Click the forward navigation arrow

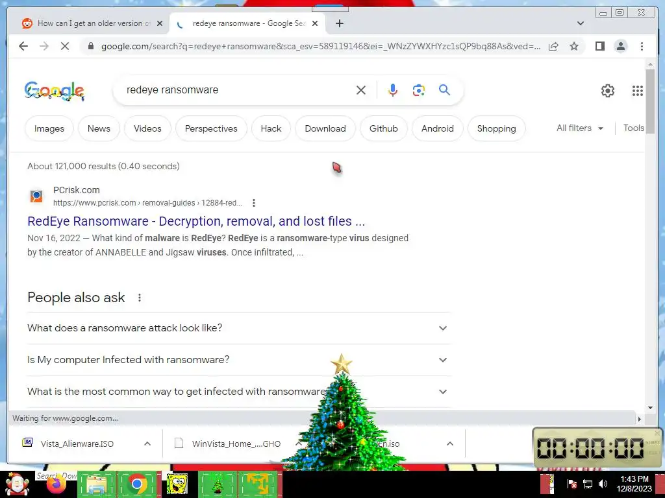(x=44, y=46)
